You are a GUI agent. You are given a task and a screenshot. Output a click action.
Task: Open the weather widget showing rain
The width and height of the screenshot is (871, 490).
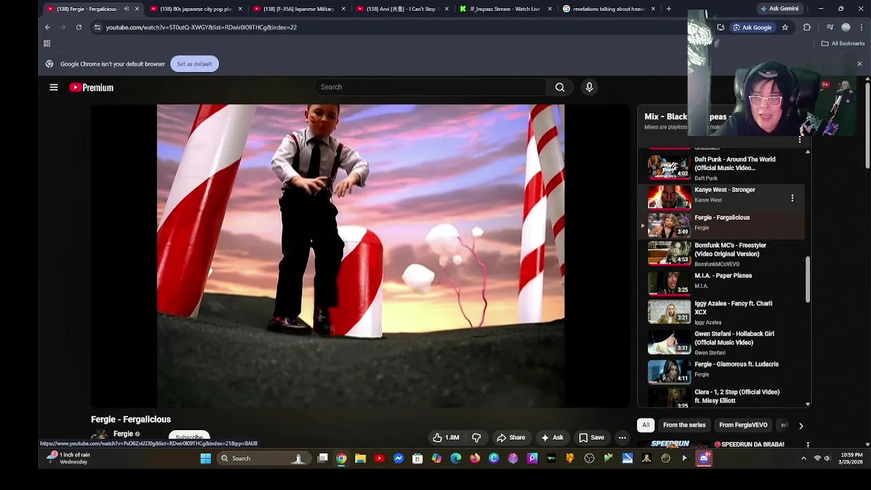coord(68,458)
